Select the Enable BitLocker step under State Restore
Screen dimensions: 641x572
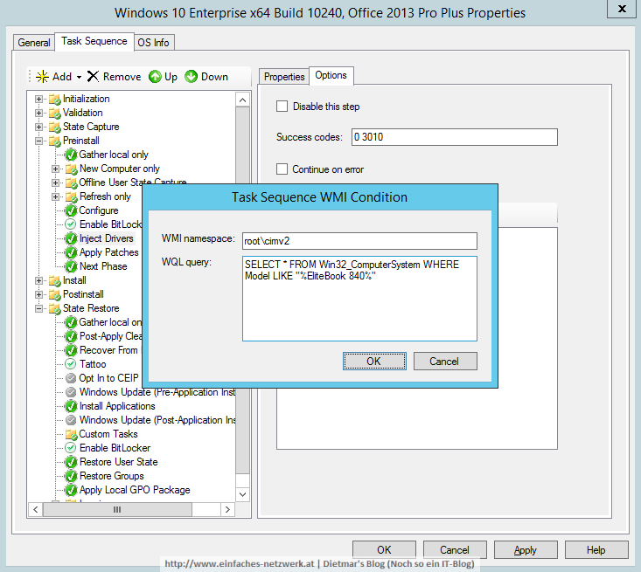115,448
